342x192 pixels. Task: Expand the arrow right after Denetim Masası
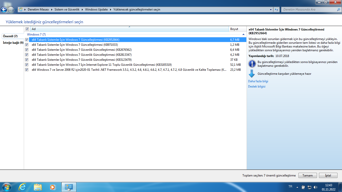click(52, 9)
